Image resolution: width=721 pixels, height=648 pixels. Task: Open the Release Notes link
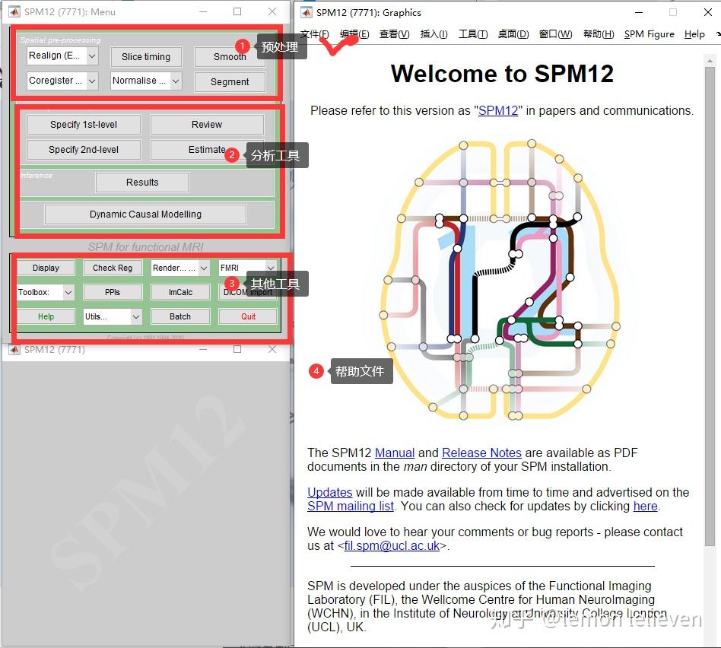point(481,453)
